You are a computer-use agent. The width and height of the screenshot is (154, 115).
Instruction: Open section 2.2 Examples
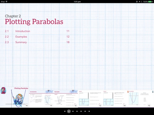point(37,37)
